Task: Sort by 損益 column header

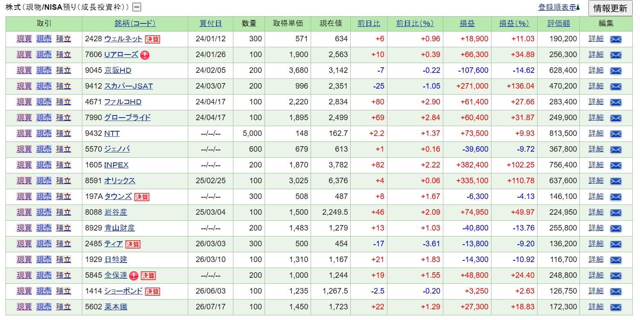Action: tap(467, 23)
